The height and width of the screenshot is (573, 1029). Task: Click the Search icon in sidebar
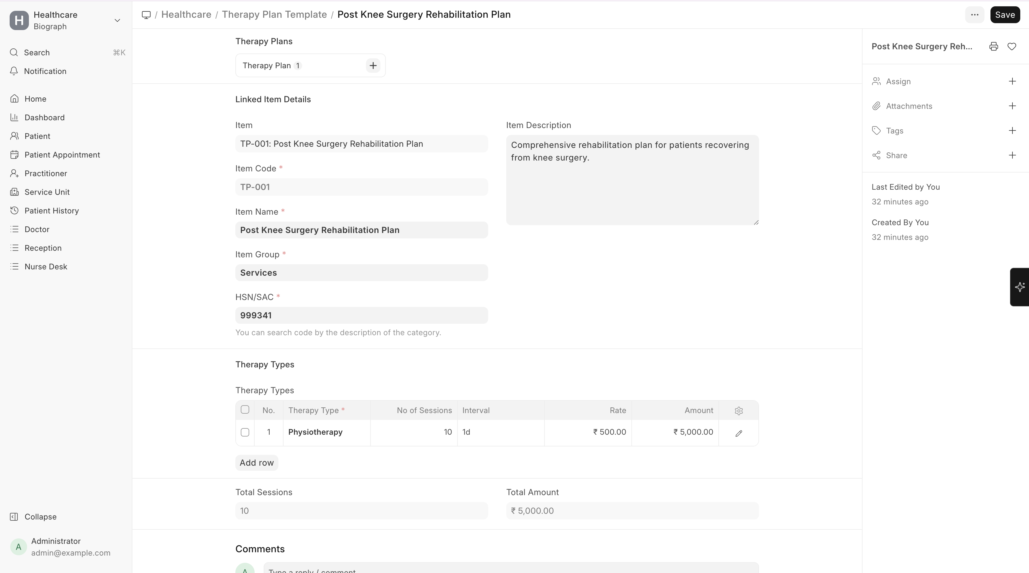pos(14,52)
